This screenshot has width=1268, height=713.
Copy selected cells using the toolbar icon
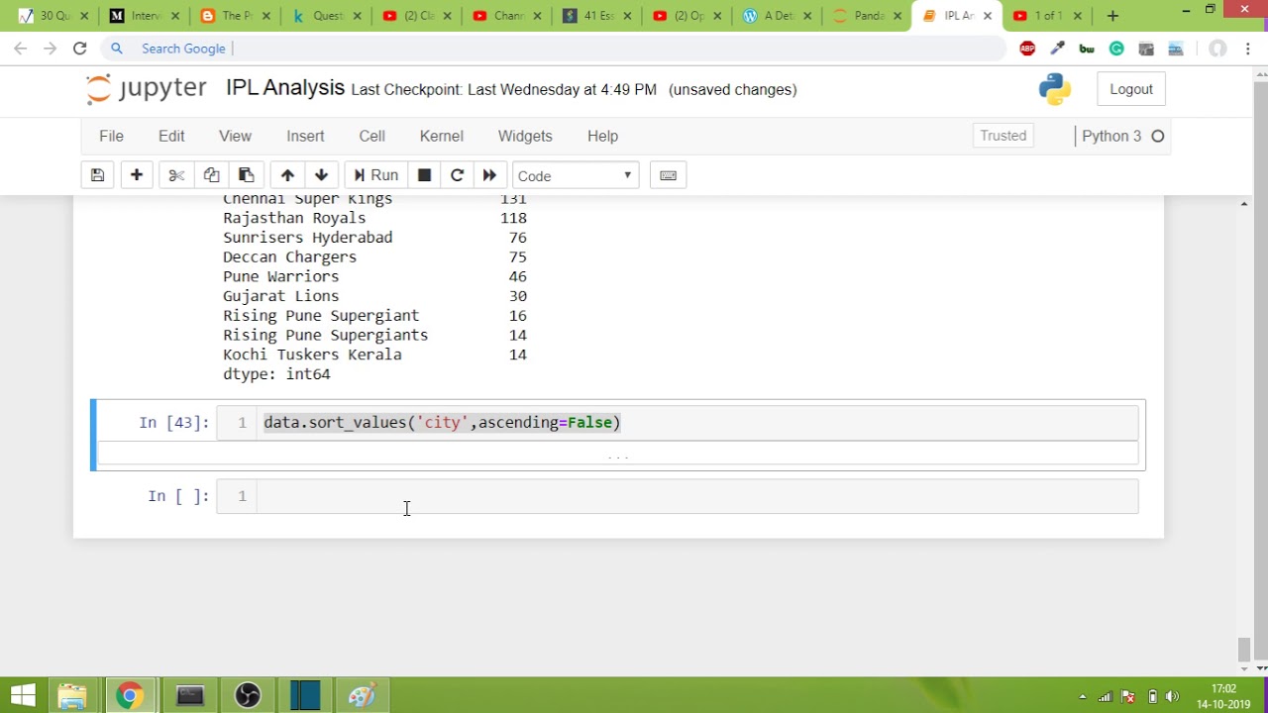[x=211, y=175]
